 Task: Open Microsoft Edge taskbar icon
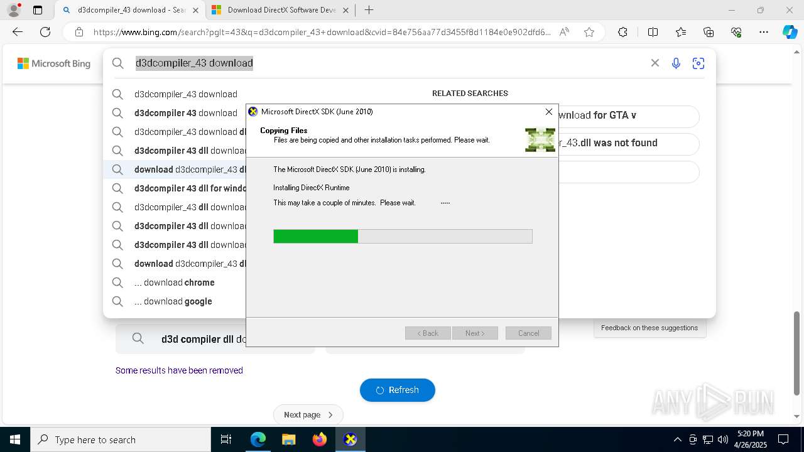click(x=258, y=439)
